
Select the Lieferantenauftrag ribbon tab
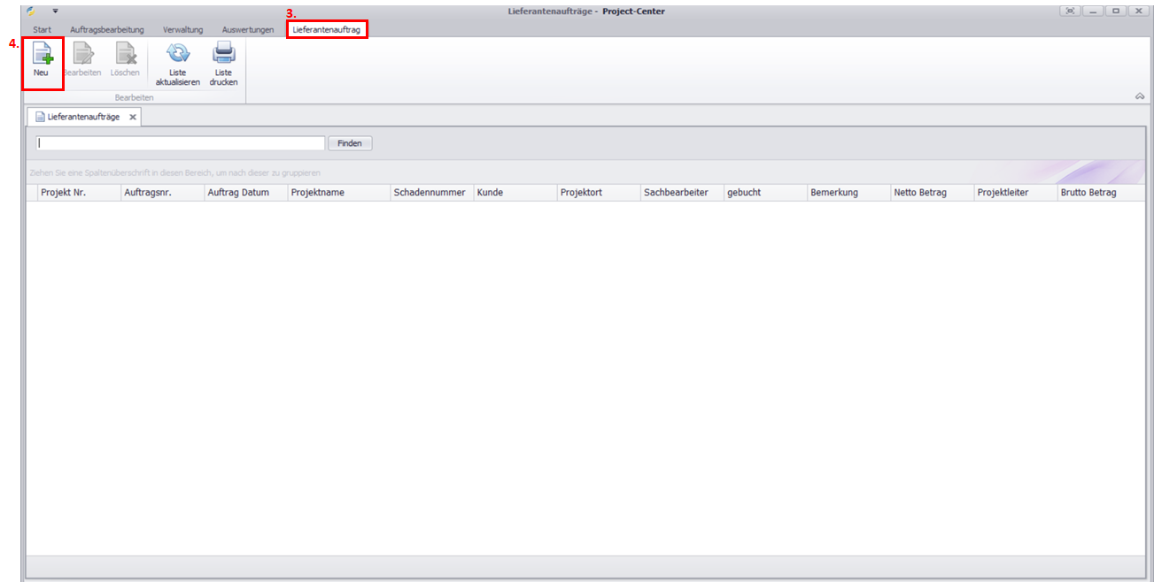coord(327,30)
